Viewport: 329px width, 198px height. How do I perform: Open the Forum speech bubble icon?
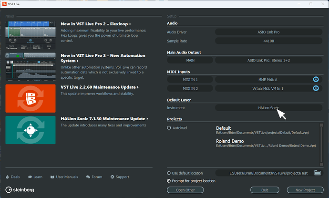(x=87, y=177)
